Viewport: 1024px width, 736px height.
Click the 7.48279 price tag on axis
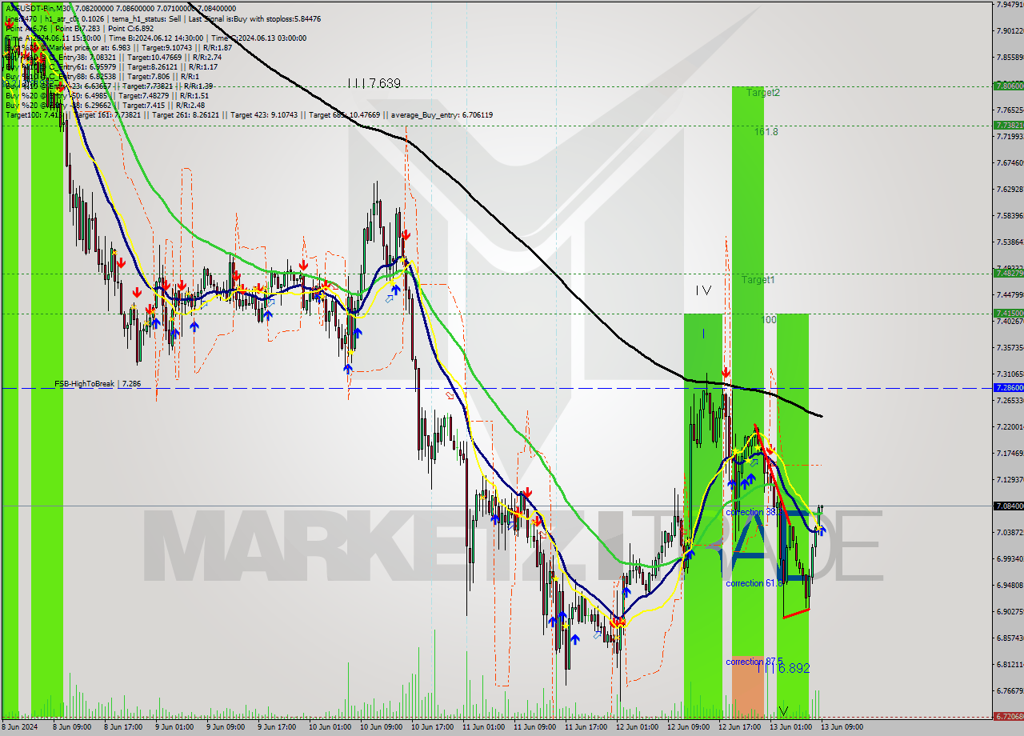[x=1008, y=274]
